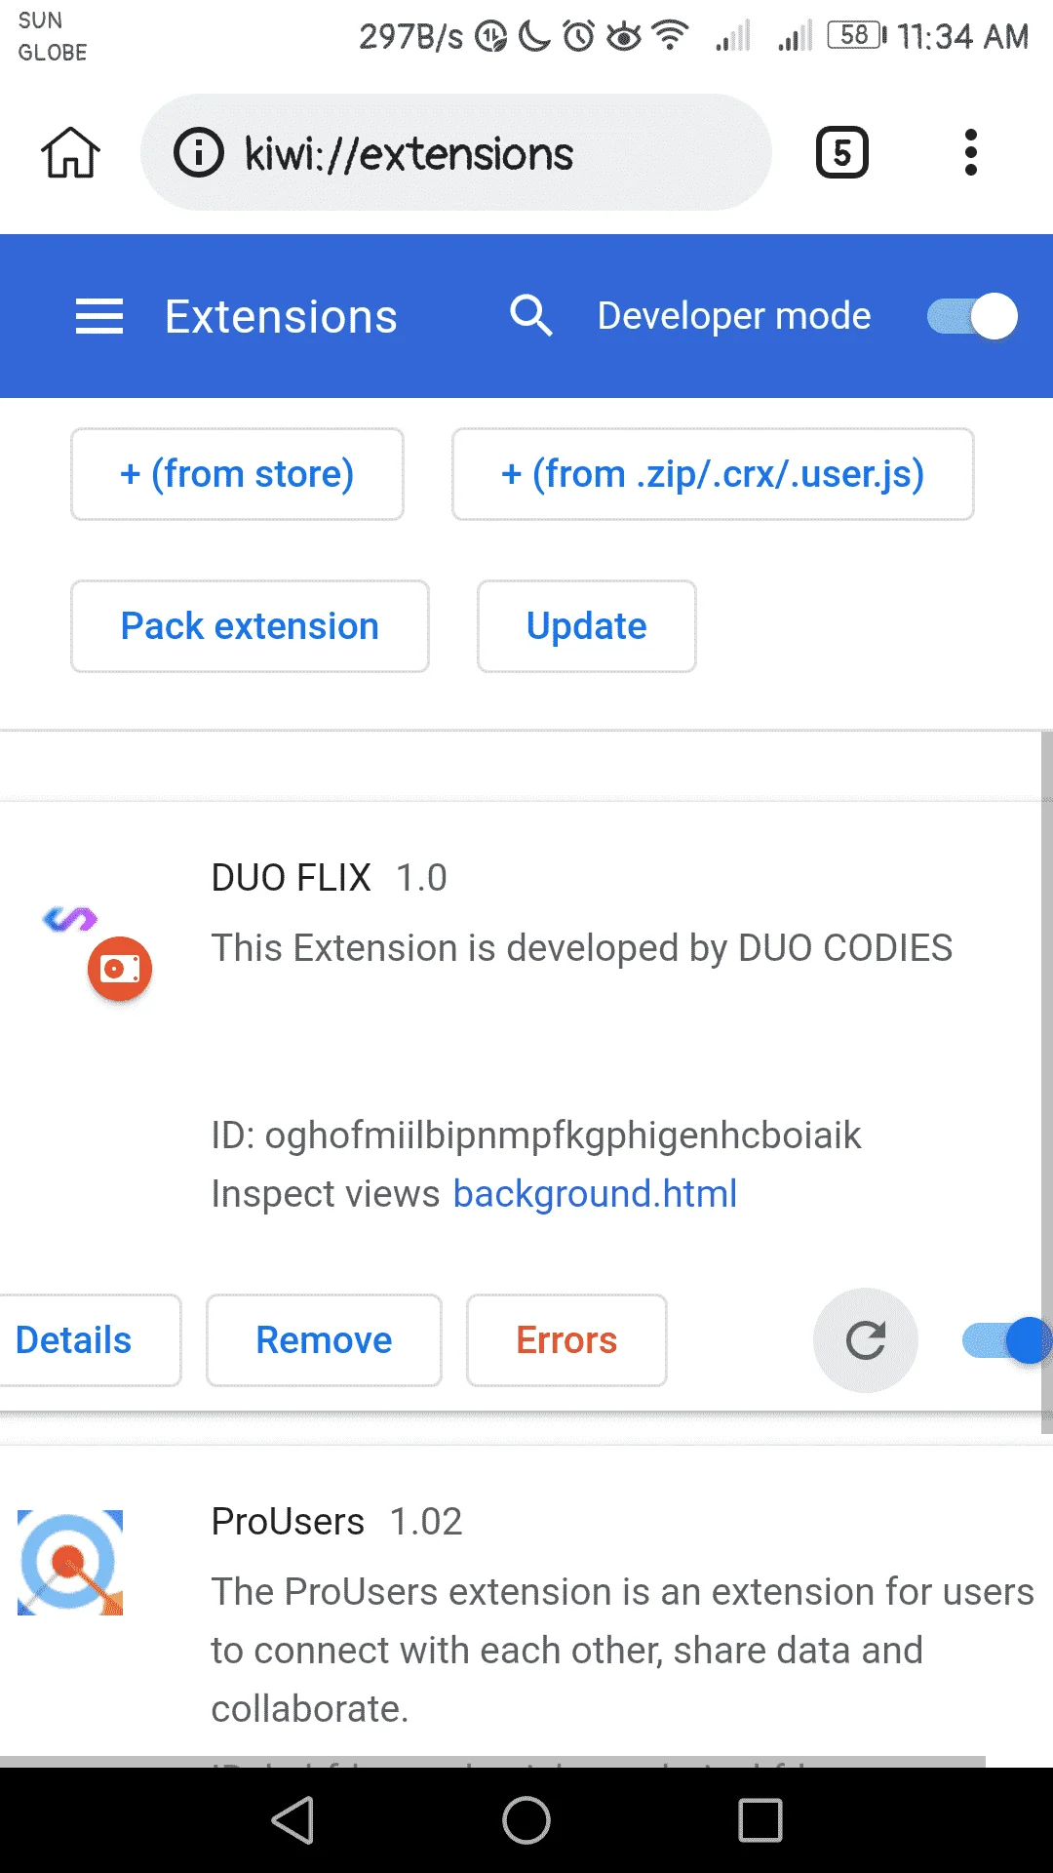Click the ProUsers extension icon
1053x1873 pixels.
(x=70, y=1563)
